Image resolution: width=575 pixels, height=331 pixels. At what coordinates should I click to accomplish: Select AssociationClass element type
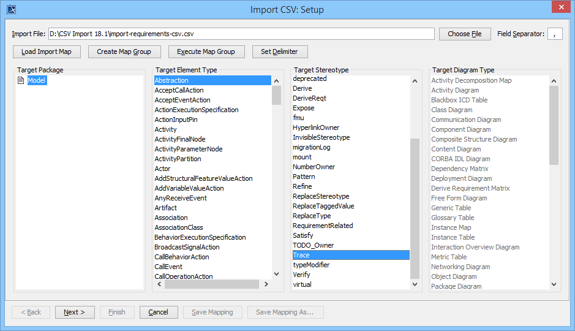point(179,227)
